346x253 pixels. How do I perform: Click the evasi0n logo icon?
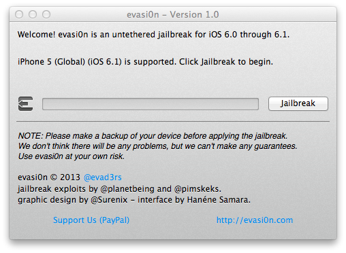(25, 104)
